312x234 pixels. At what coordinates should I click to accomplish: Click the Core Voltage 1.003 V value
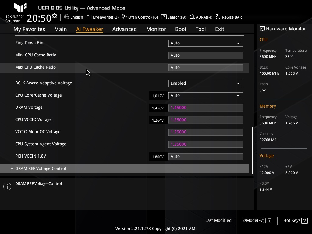(292, 73)
